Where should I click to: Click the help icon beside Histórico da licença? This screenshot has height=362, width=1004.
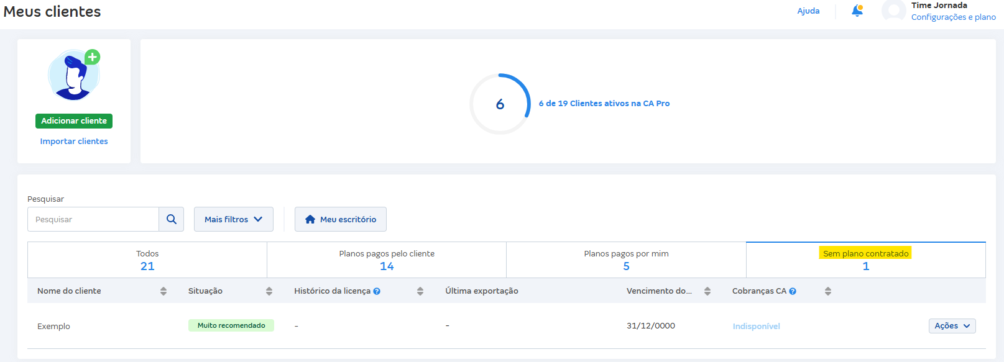377,291
